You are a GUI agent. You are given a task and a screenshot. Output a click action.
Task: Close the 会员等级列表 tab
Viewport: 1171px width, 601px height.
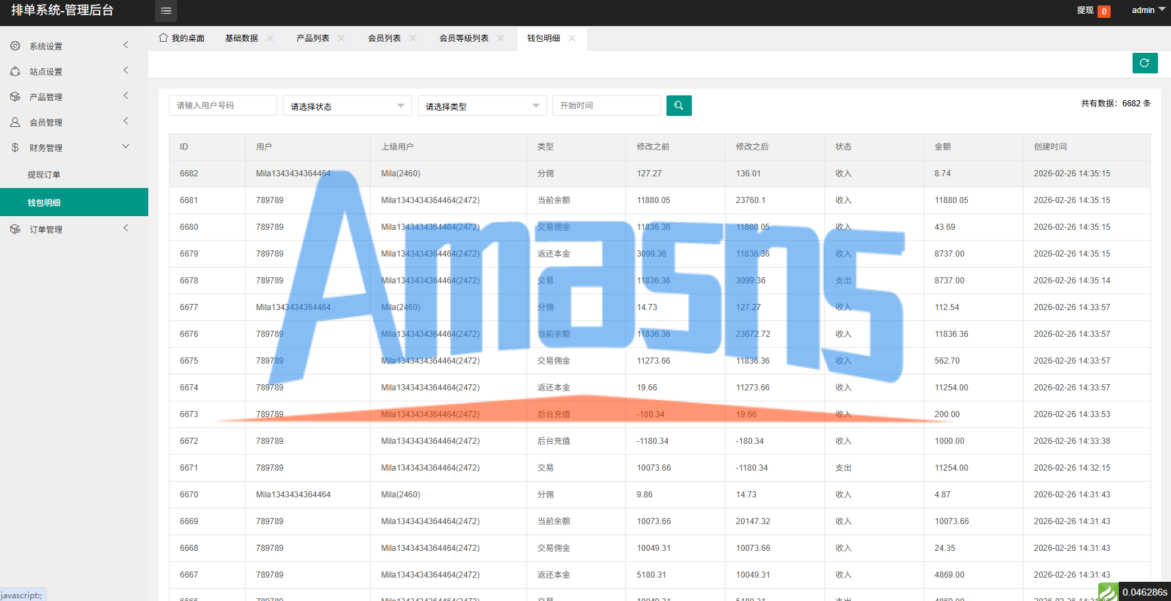500,38
